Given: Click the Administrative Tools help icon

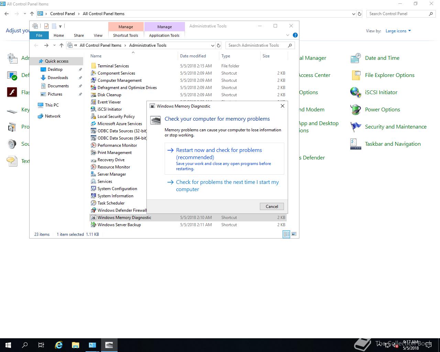Looking at the screenshot, I should pyautogui.click(x=295, y=35).
